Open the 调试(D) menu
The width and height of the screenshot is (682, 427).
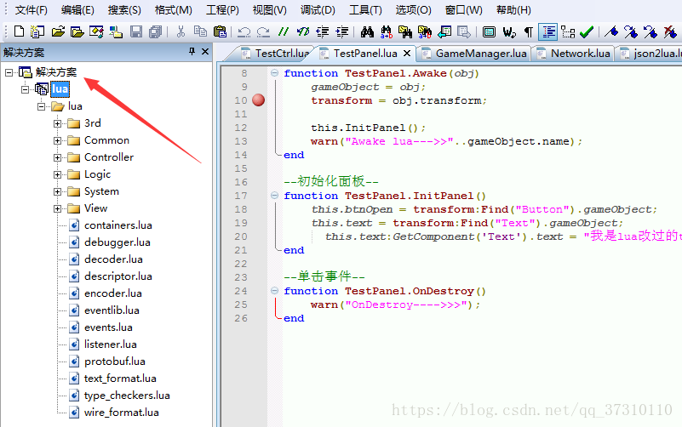pyautogui.click(x=318, y=10)
